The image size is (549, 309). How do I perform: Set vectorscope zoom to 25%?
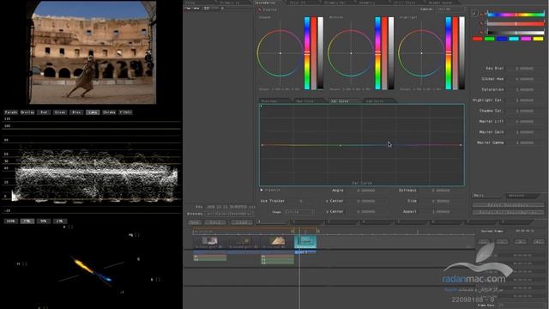click(60, 221)
